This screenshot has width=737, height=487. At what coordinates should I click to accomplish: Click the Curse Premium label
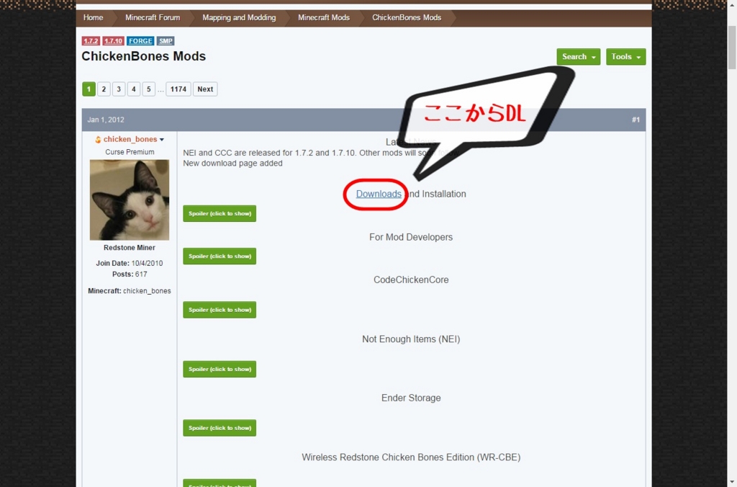click(130, 152)
